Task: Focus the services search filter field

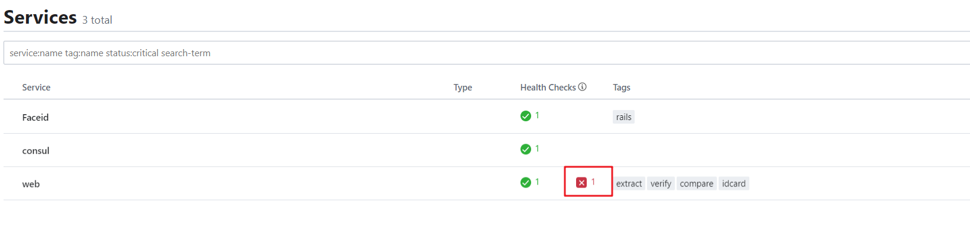Action: (x=487, y=53)
